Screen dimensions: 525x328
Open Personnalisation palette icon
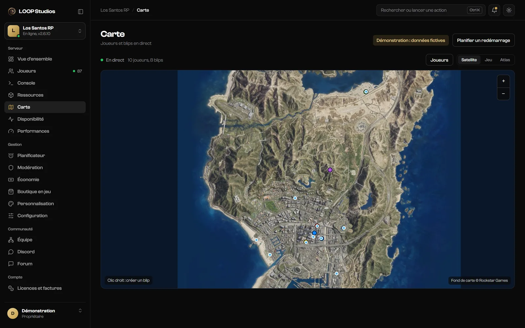(x=11, y=204)
